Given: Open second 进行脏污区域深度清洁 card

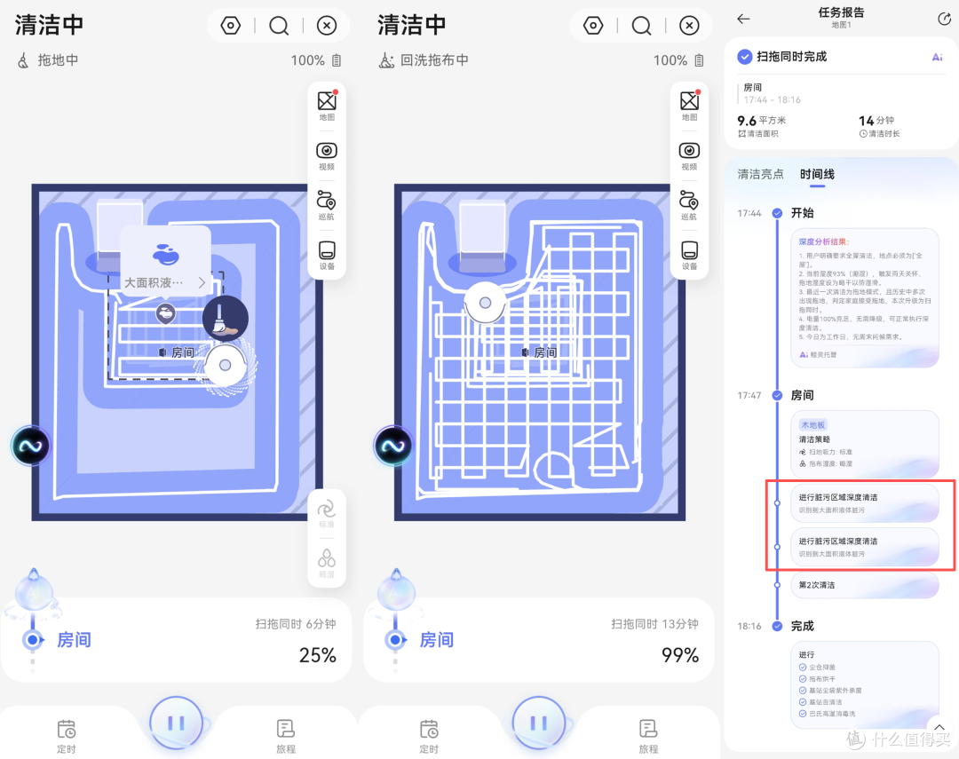Looking at the screenshot, I should coord(865,547).
